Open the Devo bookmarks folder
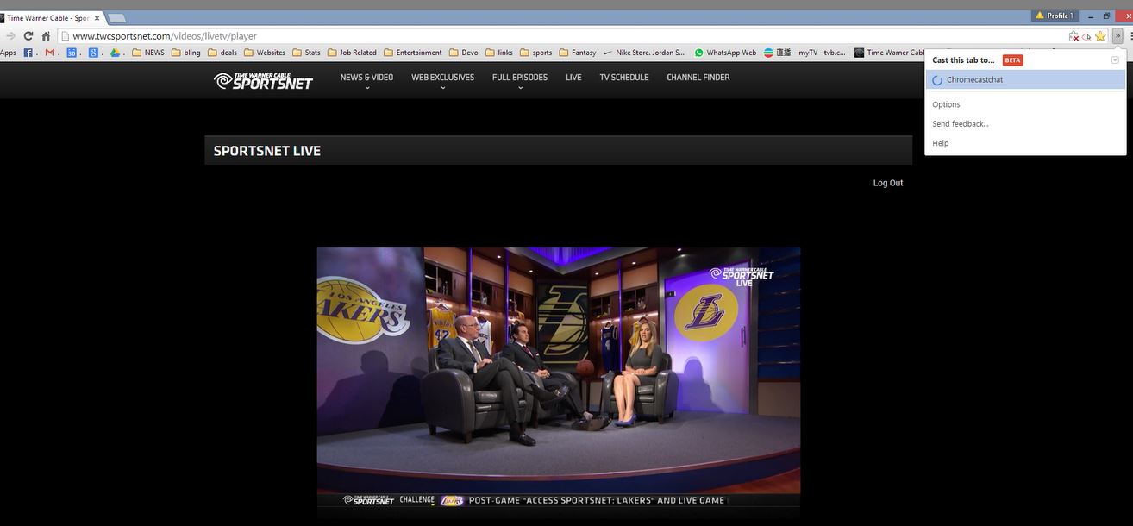Image resolution: width=1133 pixels, height=526 pixels. 464,53
